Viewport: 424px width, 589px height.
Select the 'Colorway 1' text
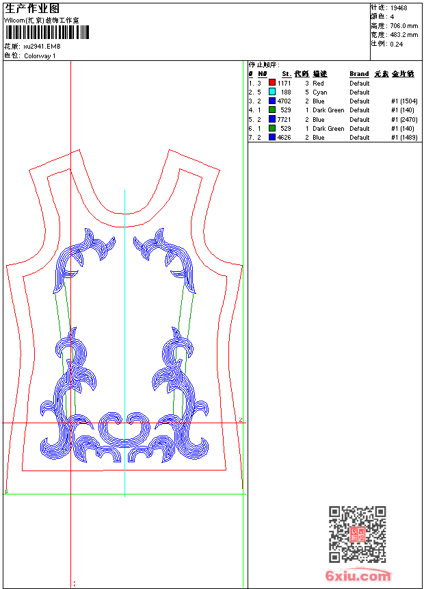pos(40,56)
